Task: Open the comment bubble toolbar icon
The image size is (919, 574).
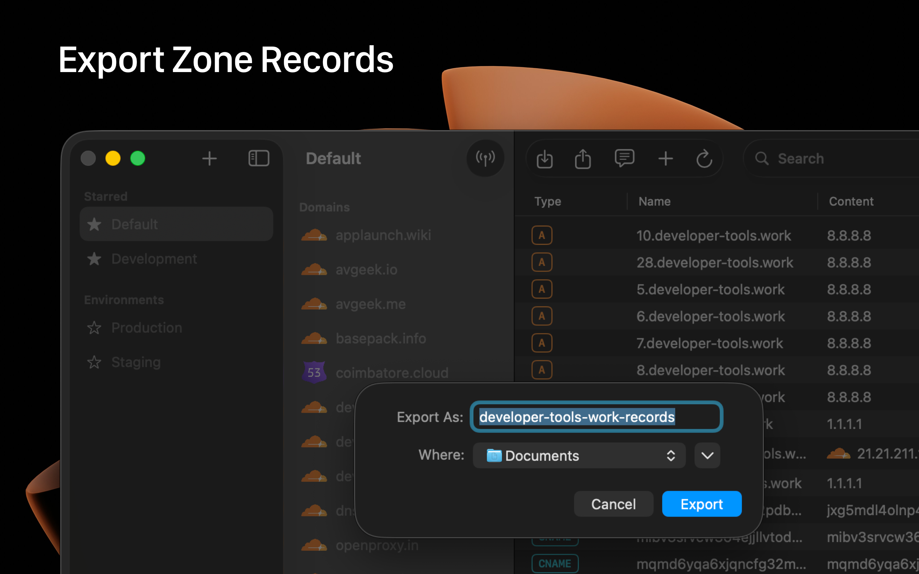Action: click(x=624, y=158)
